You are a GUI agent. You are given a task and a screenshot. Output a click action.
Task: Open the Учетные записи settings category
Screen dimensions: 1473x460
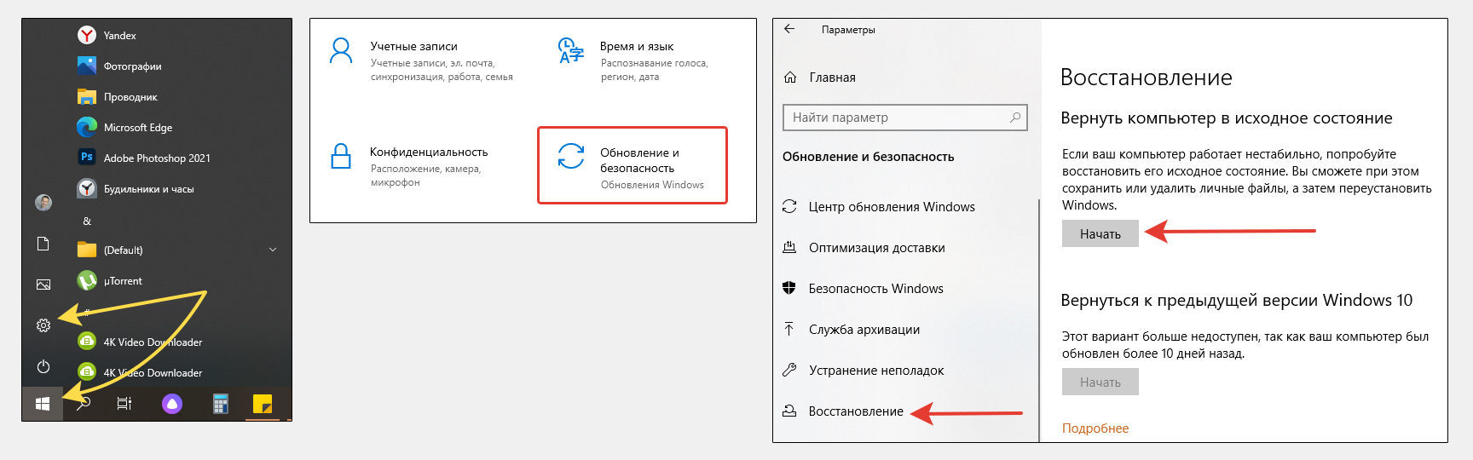coord(413,47)
